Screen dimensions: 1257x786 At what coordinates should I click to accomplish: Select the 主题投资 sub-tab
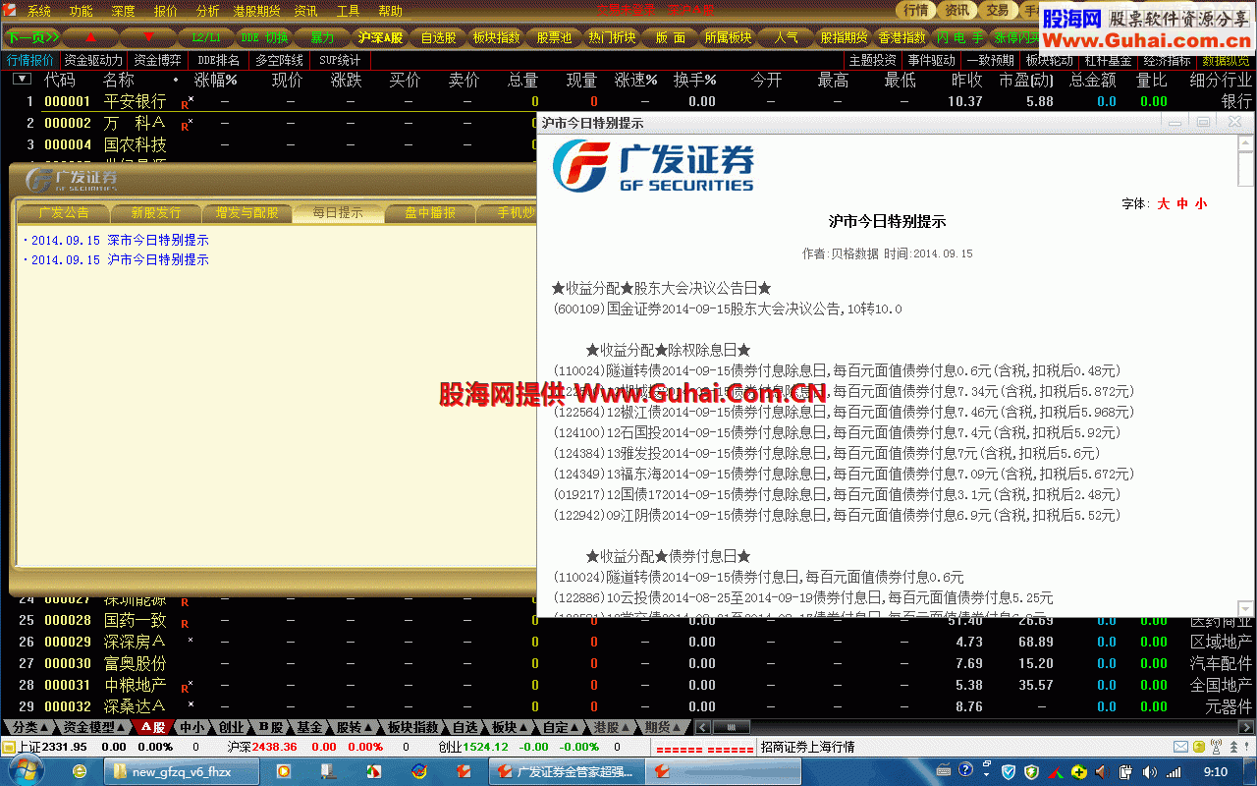click(x=872, y=61)
